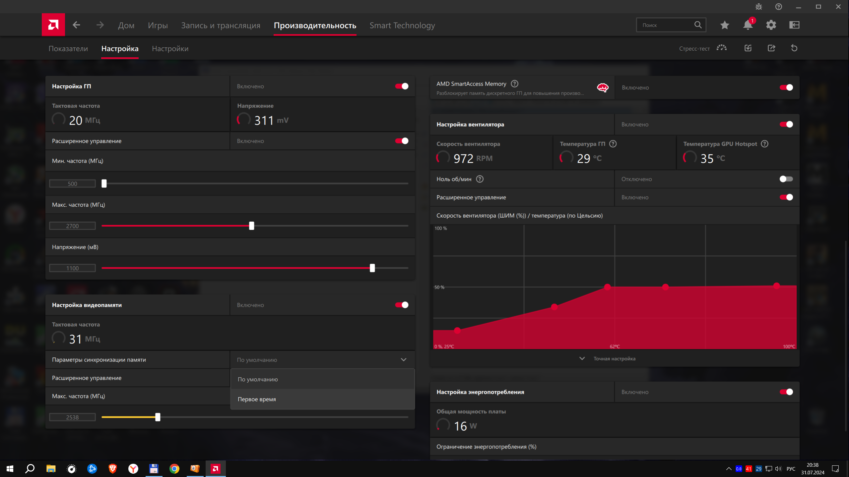Click the bug report icon
Image resolution: width=849 pixels, height=477 pixels.
(759, 7)
